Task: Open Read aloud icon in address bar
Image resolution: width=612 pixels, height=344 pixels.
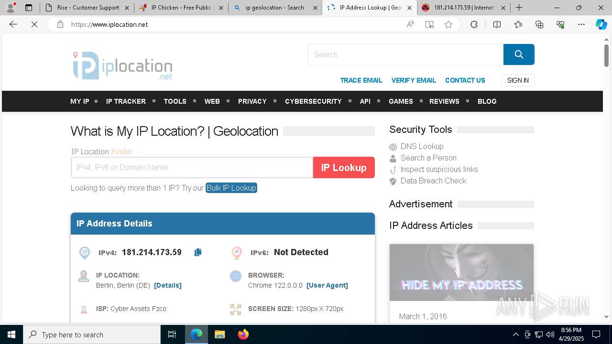Action: [x=410, y=24]
